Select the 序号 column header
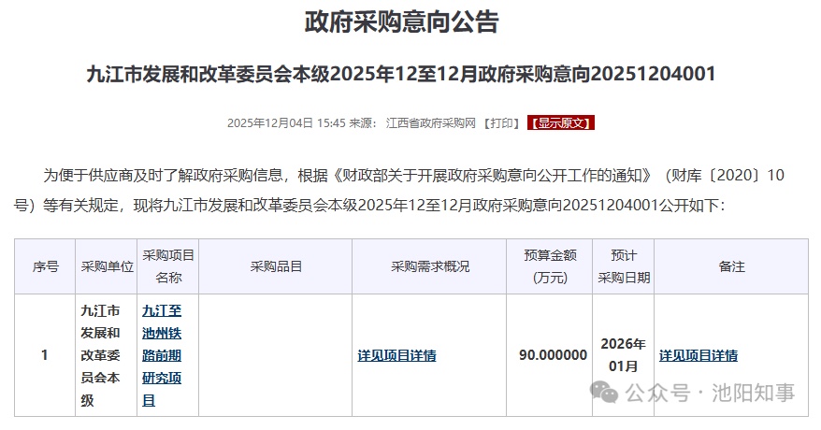821x430 pixels. click(x=45, y=266)
